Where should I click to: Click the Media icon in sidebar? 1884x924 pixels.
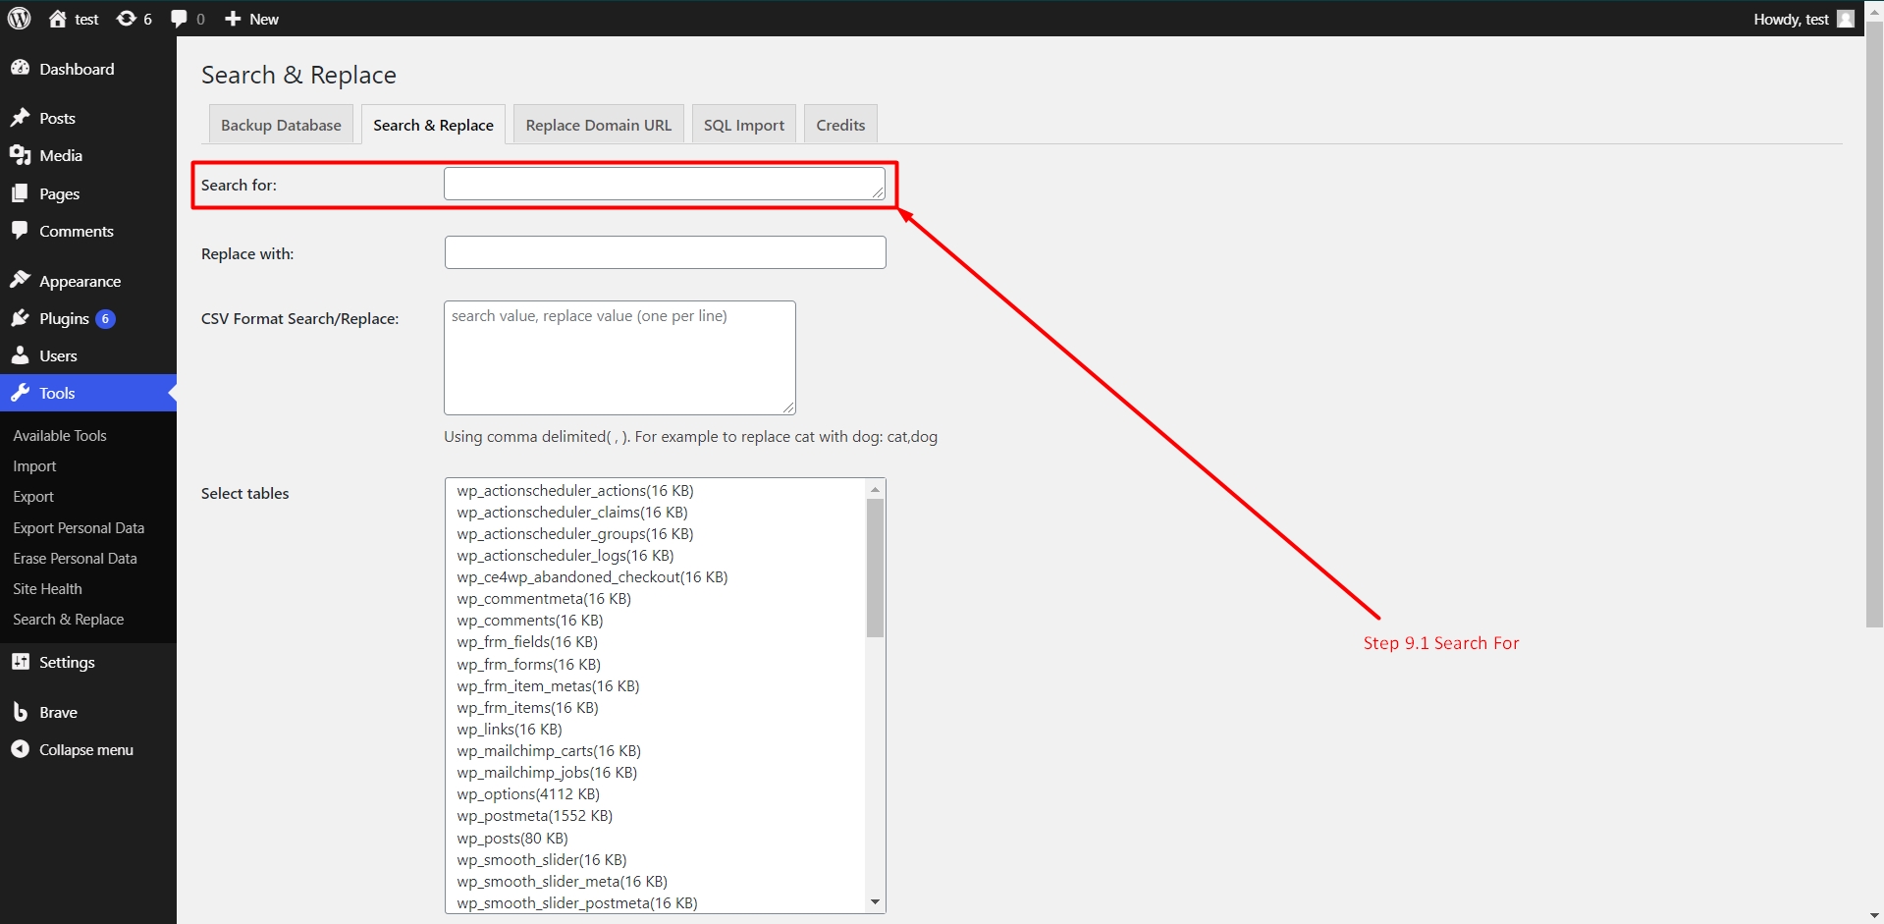pos(20,155)
